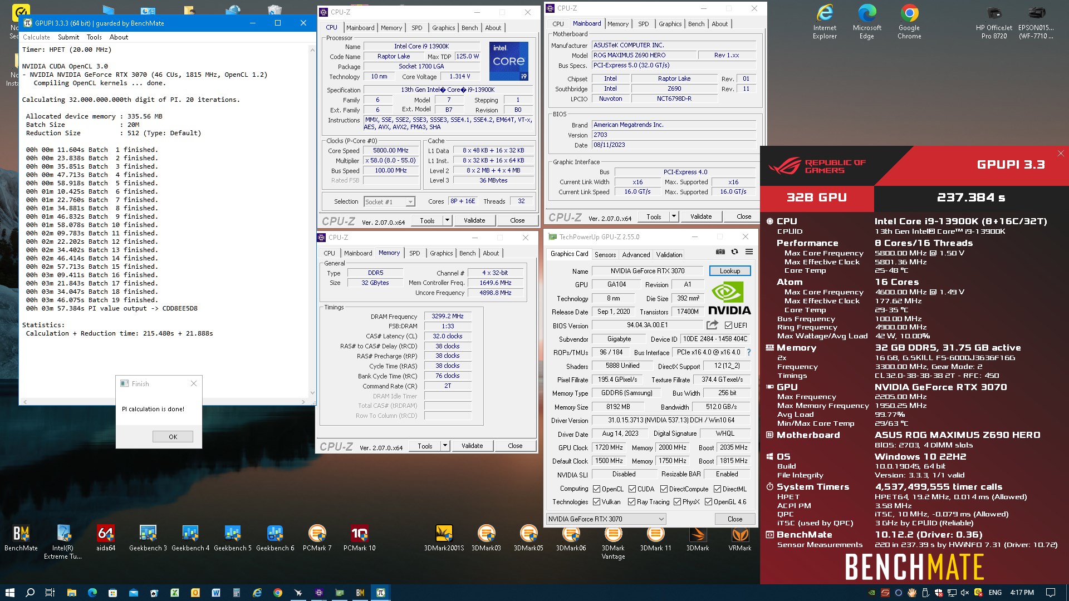1069x601 pixels.
Task: Open GPU selector dropdown in GPU-Z
Action: pyautogui.click(x=606, y=519)
